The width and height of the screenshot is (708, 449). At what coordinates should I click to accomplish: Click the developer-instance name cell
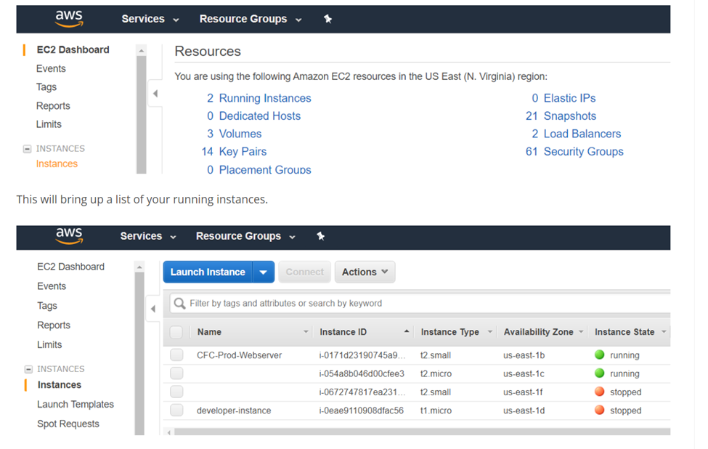point(234,410)
